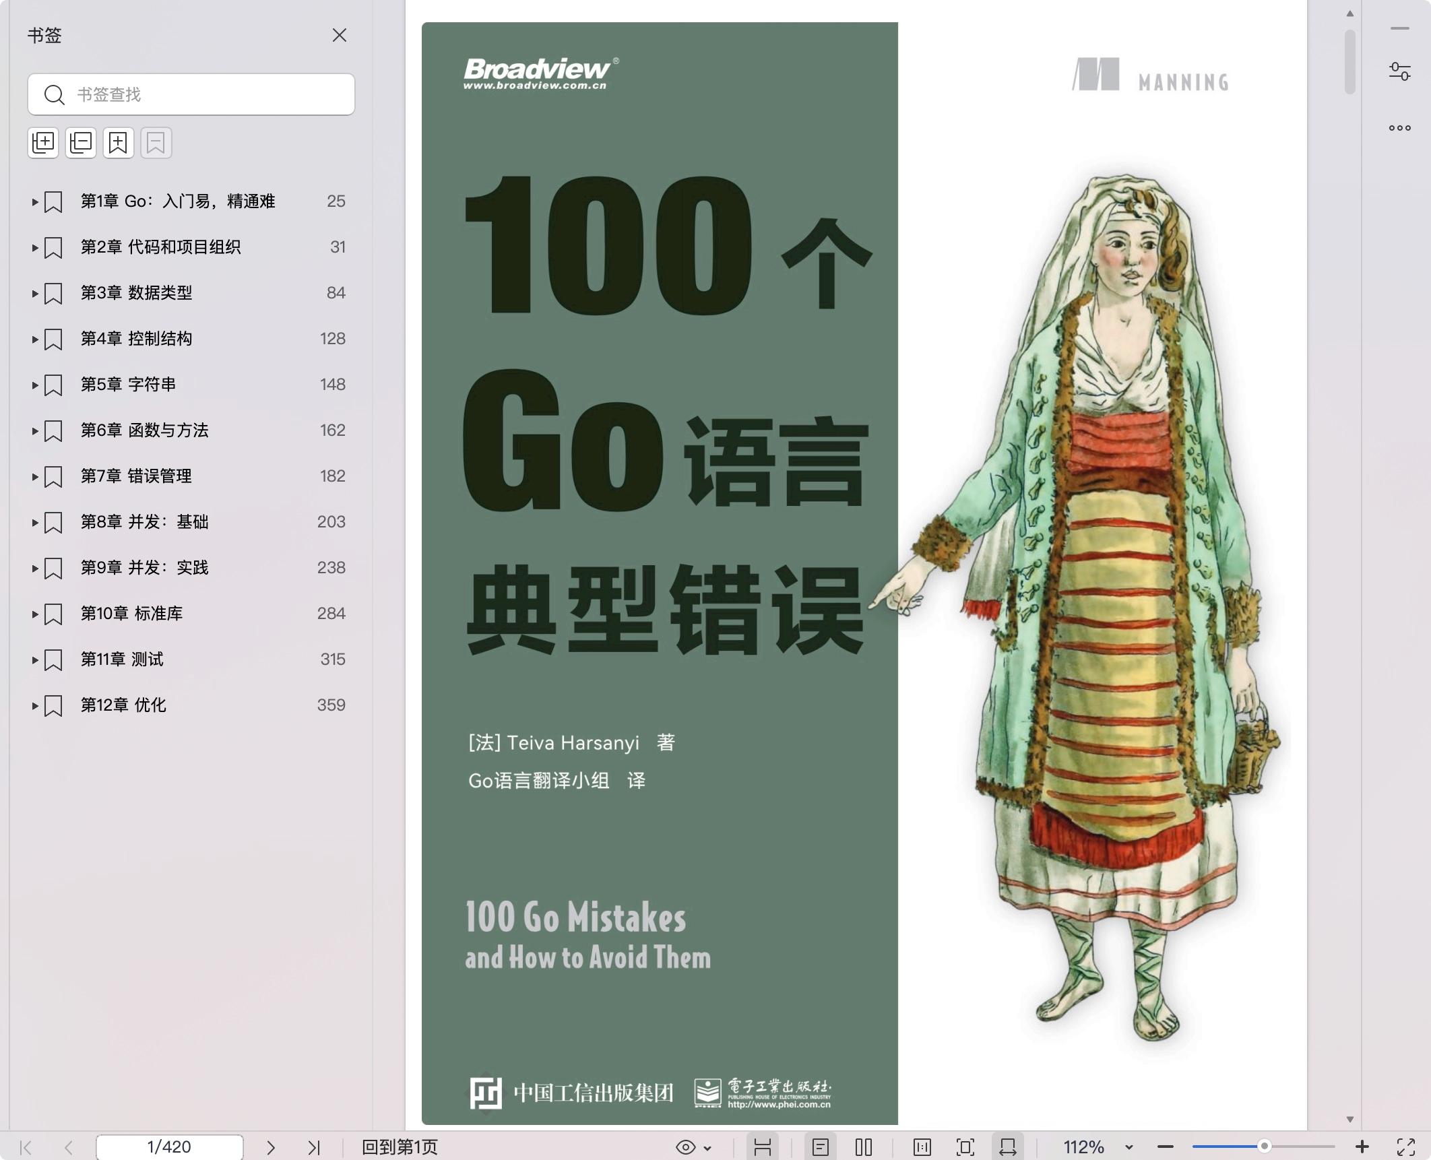Image resolution: width=1431 pixels, height=1160 pixels.
Task: Click bookmark icon beside 第6章 函数与方法
Action: [x=53, y=431]
